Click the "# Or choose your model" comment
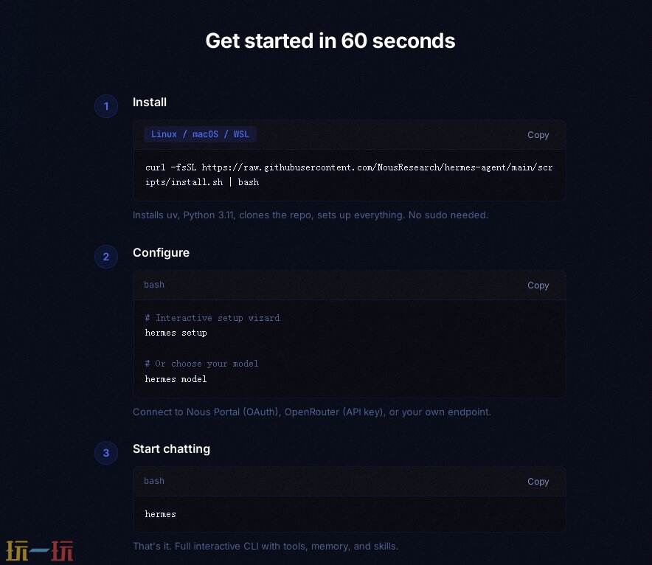 [202, 364]
